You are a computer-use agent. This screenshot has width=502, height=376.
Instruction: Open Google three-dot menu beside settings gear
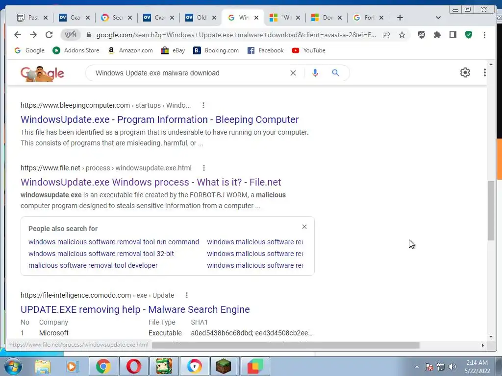point(485,72)
